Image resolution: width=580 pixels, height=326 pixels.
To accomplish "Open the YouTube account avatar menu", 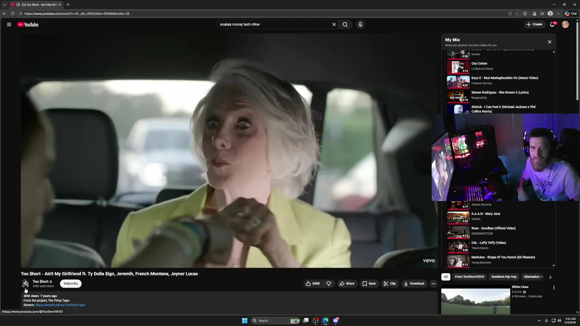I will pos(565,24).
